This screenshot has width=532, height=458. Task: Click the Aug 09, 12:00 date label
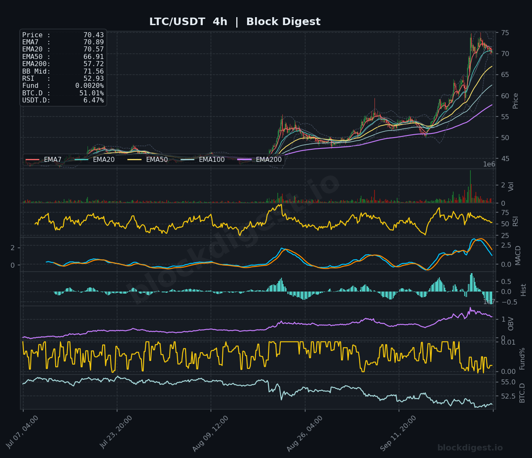(211, 433)
